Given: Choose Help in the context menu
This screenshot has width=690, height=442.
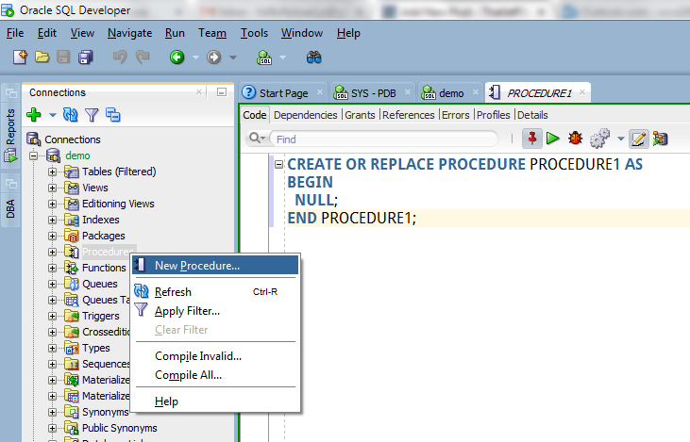Looking at the screenshot, I should click(x=215, y=401).
